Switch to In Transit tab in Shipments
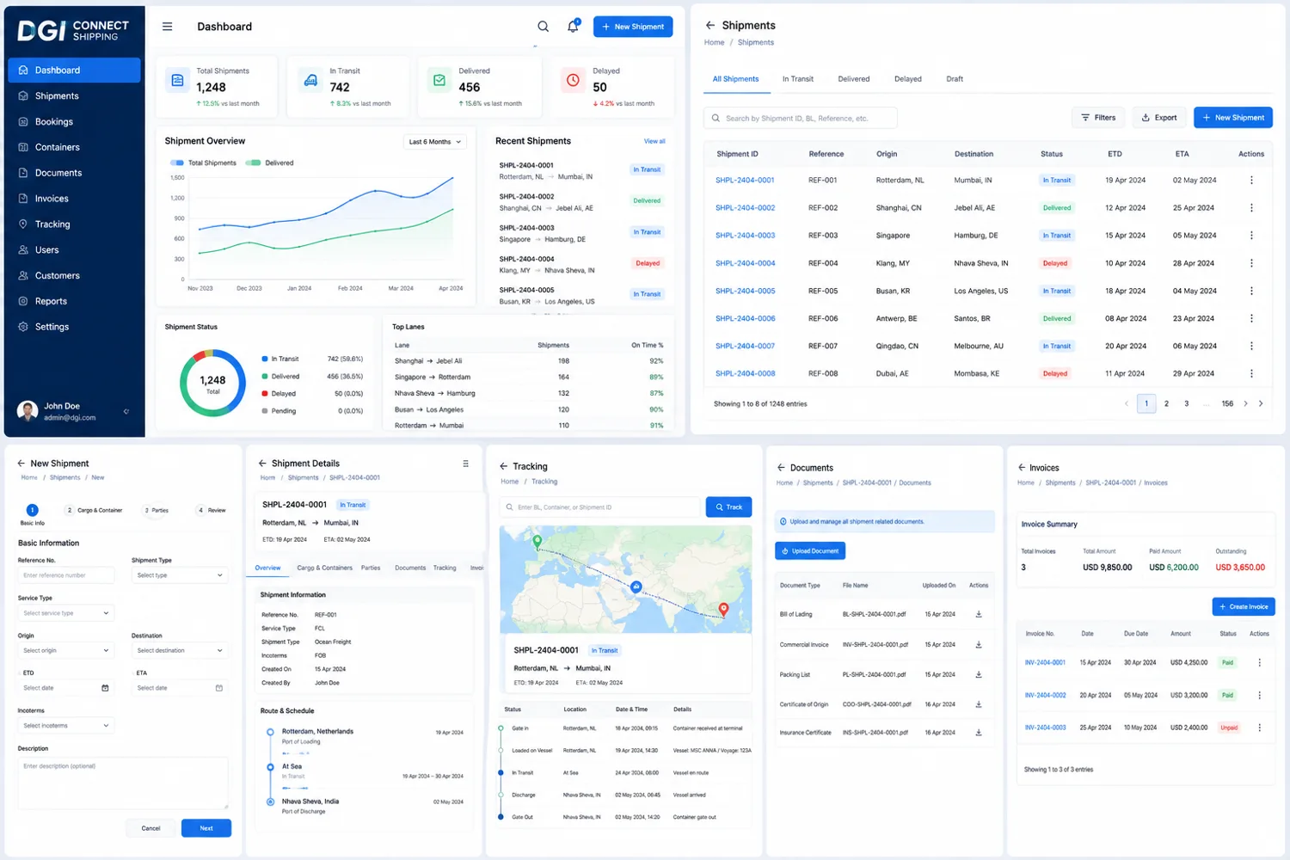 point(798,79)
